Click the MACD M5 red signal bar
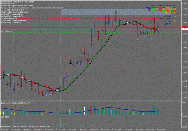 (x=157, y=8)
